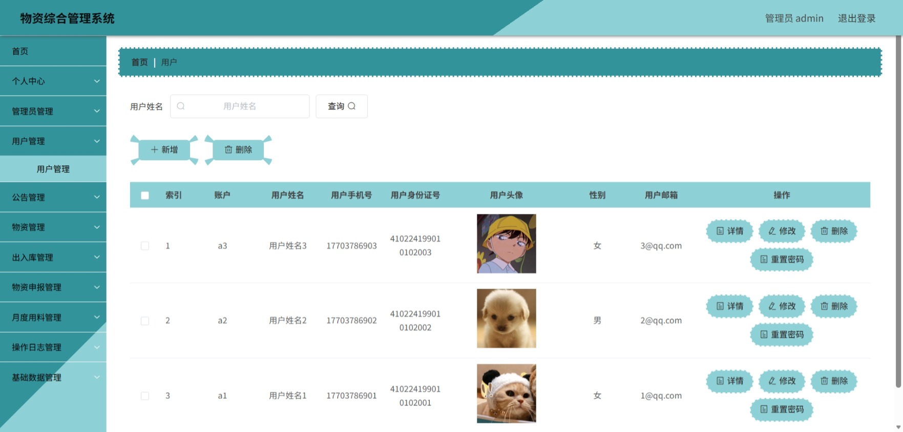Image resolution: width=903 pixels, height=432 pixels.
Task: Click the 查询 button label
Action: (336, 106)
